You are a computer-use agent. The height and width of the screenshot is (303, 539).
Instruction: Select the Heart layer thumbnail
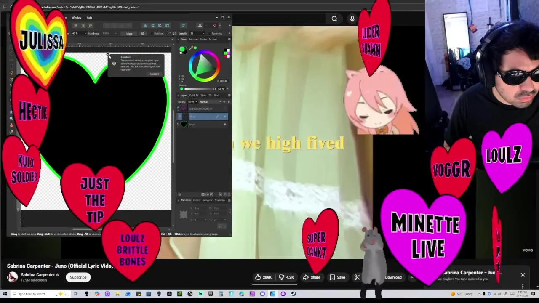pyautogui.click(x=184, y=124)
